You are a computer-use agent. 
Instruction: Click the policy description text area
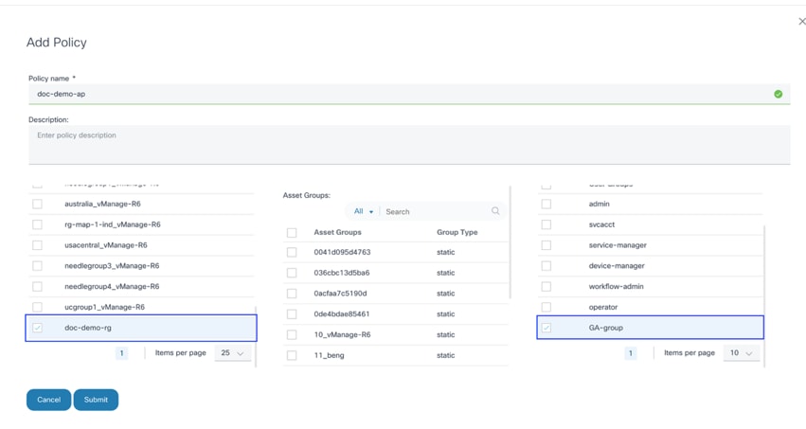pyautogui.click(x=407, y=145)
